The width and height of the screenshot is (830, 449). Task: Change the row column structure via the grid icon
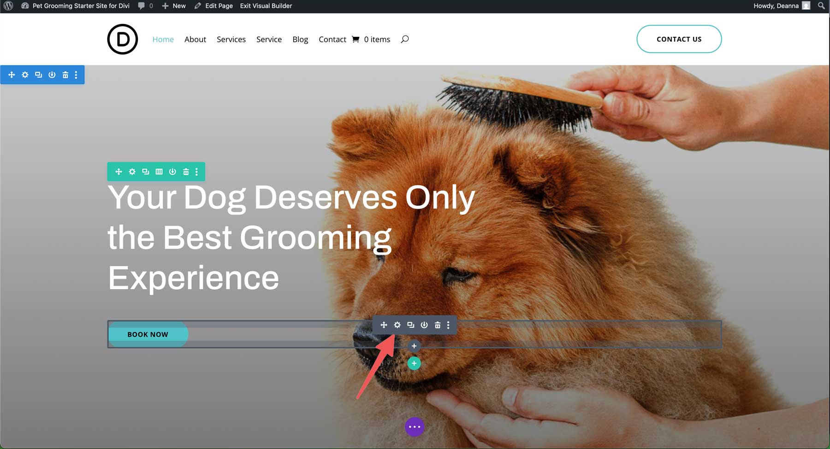(x=159, y=171)
